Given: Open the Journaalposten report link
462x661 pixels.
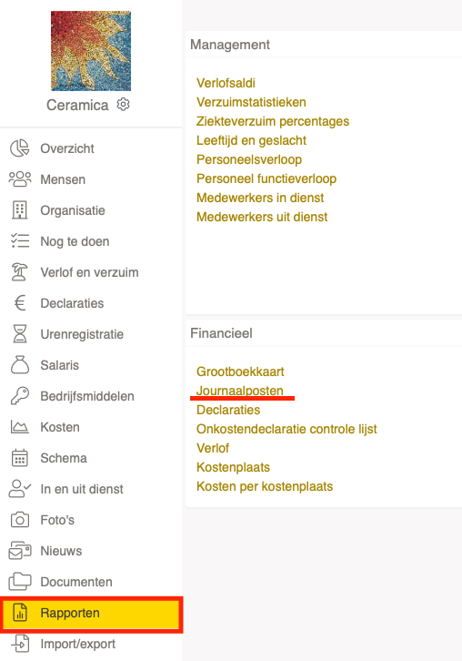Looking at the screenshot, I should 239,391.
